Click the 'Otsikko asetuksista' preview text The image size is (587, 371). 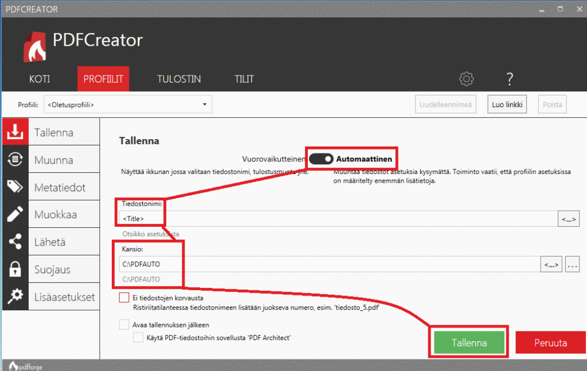click(151, 234)
